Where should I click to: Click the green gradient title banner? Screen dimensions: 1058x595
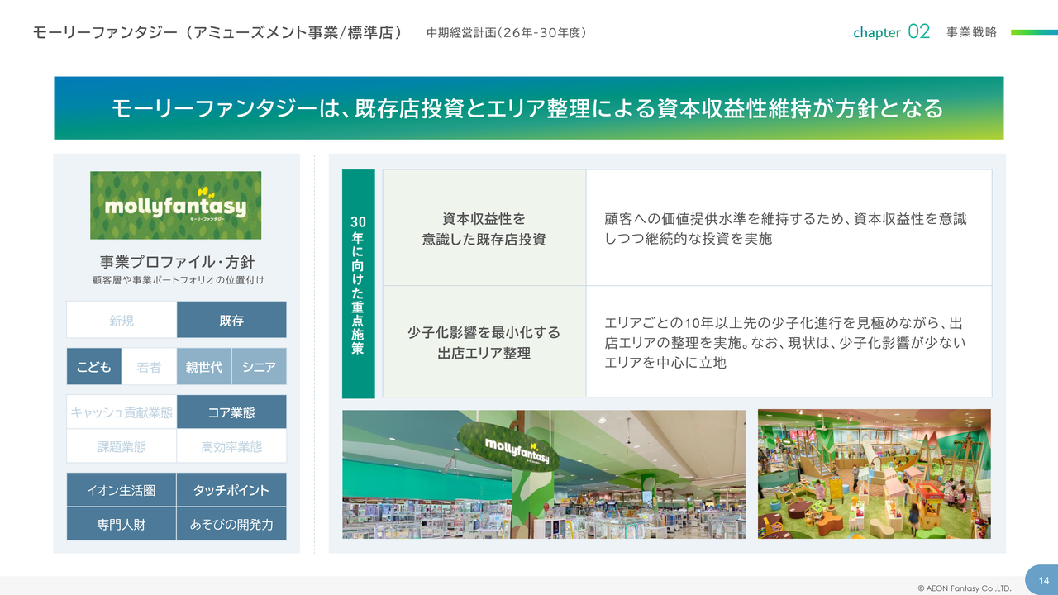529,108
